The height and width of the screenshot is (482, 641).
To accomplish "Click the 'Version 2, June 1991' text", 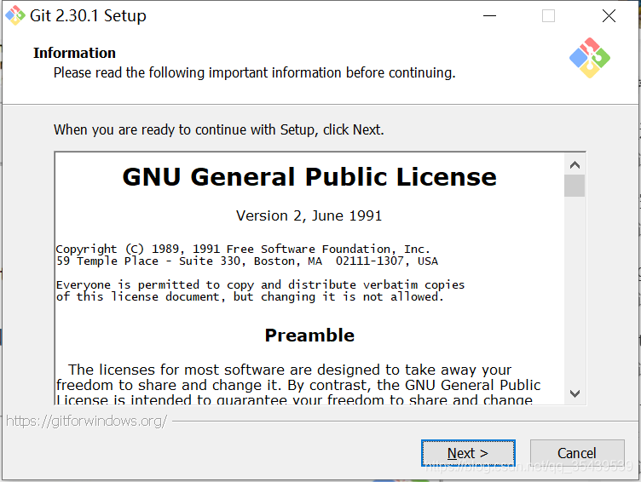I will point(309,215).
